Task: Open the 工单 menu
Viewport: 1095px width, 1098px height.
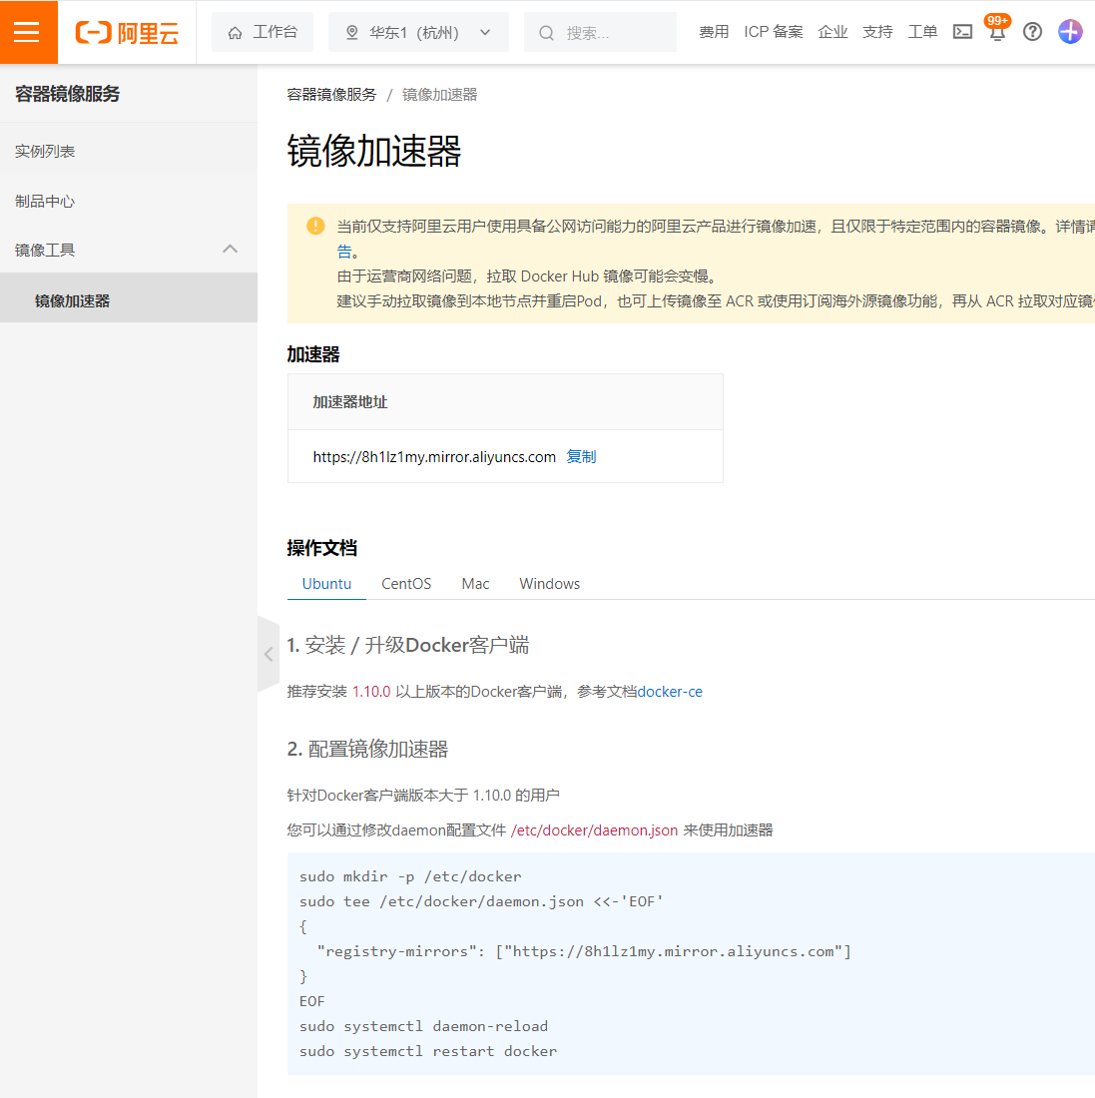Action: [922, 32]
